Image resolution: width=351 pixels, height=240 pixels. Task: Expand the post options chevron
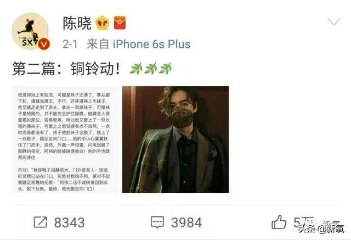pos(334,22)
